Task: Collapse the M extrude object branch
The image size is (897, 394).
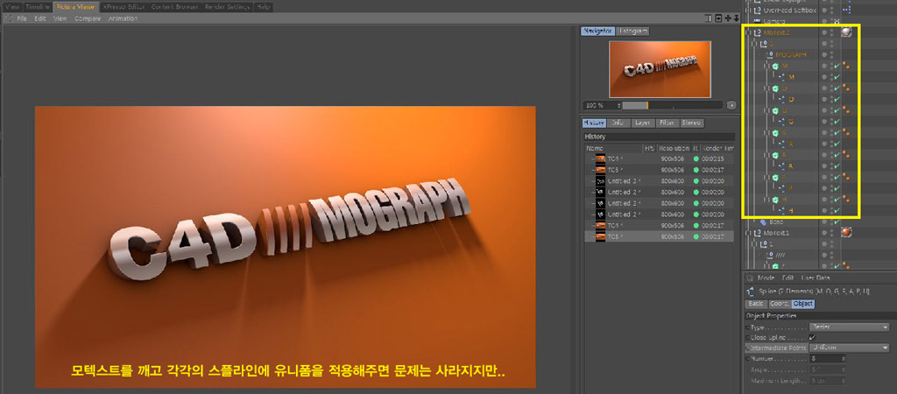Action: click(768, 67)
